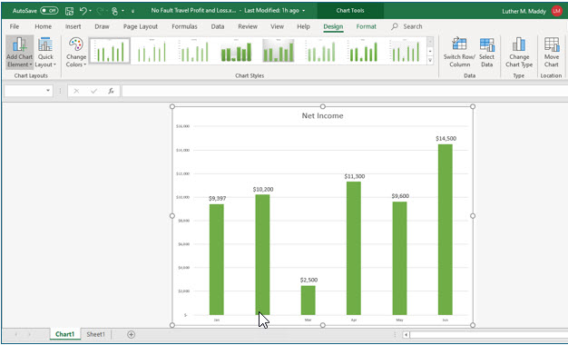Select the second chart style thumbnail
This screenshot has height=345, width=568.
(152, 51)
